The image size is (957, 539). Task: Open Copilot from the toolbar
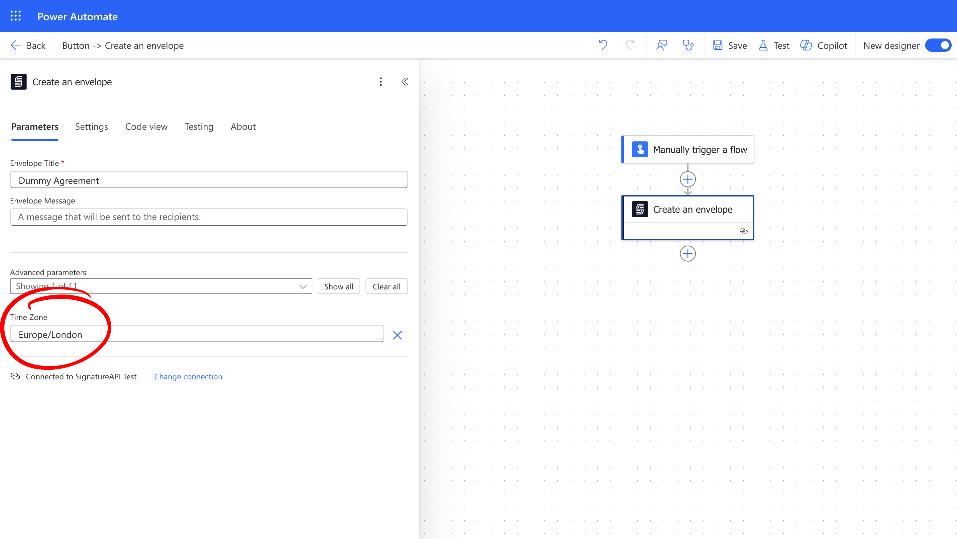tap(824, 45)
